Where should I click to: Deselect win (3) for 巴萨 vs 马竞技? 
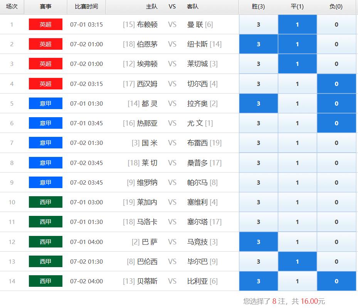click(259, 242)
